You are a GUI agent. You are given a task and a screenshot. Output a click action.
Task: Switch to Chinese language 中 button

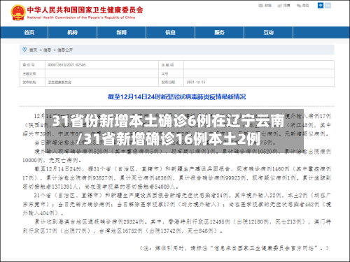point(321,6)
